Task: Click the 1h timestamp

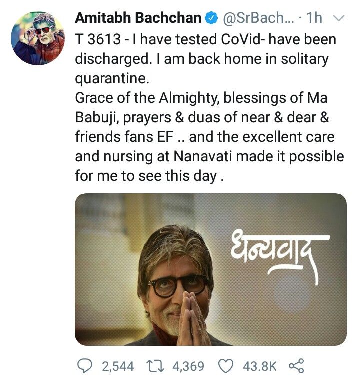Action: tap(314, 19)
